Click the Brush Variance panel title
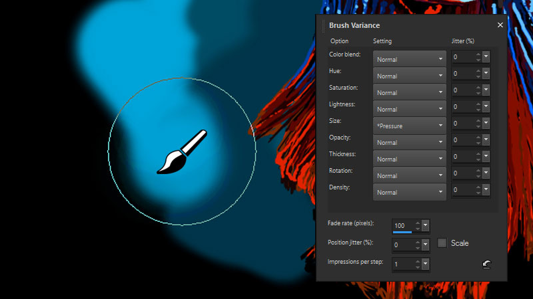The image size is (533, 299). point(354,25)
